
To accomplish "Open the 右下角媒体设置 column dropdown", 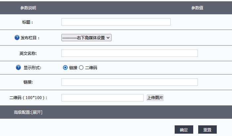I will pos(87,38).
